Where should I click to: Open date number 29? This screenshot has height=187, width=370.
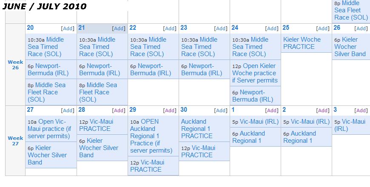coord(133,110)
